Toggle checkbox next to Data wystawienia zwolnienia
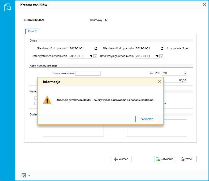The height and width of the screenshot is (181, 209). tap(96, 56)
